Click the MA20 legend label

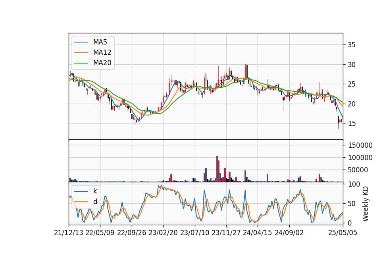tap(102, 63)
